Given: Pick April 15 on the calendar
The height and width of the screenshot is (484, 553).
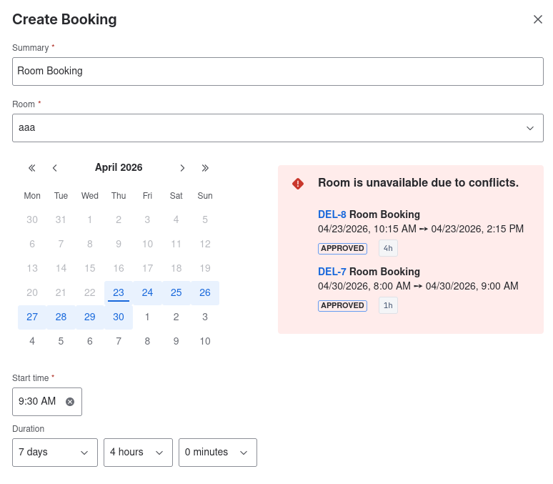Looking at the screenshot, I should pyautogui.click(x=90, y=268).
